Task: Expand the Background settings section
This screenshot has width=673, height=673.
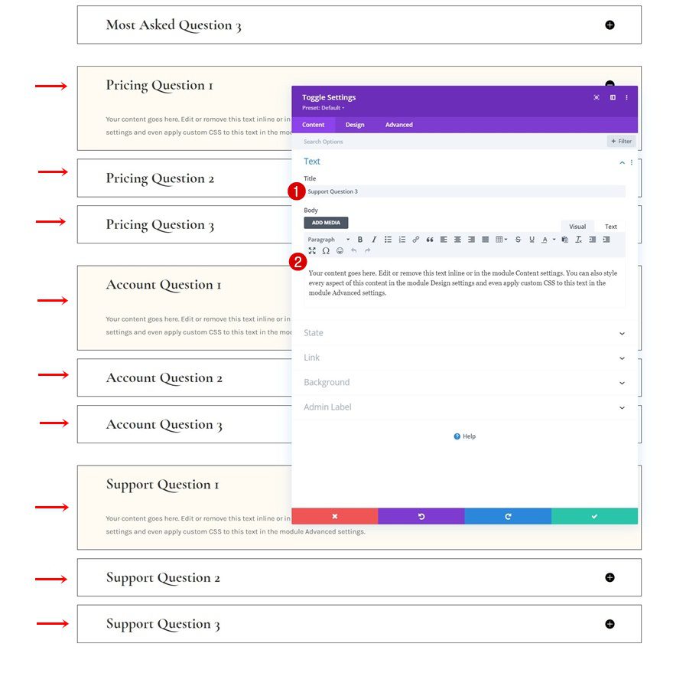Action: 464,382
